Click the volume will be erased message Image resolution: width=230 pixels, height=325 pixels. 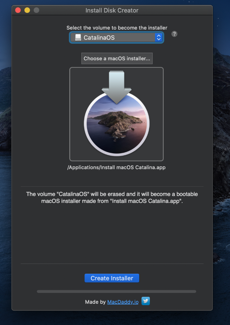point(112,198)
